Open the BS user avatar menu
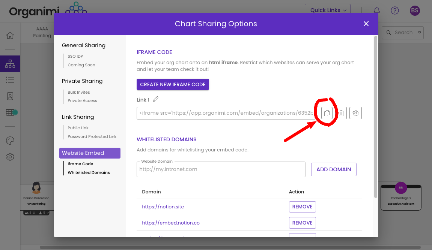432x250 pixels. point(415,10)
